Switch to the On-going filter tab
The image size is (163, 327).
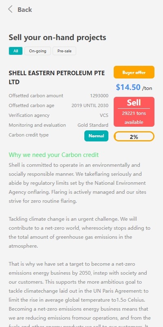37,51
